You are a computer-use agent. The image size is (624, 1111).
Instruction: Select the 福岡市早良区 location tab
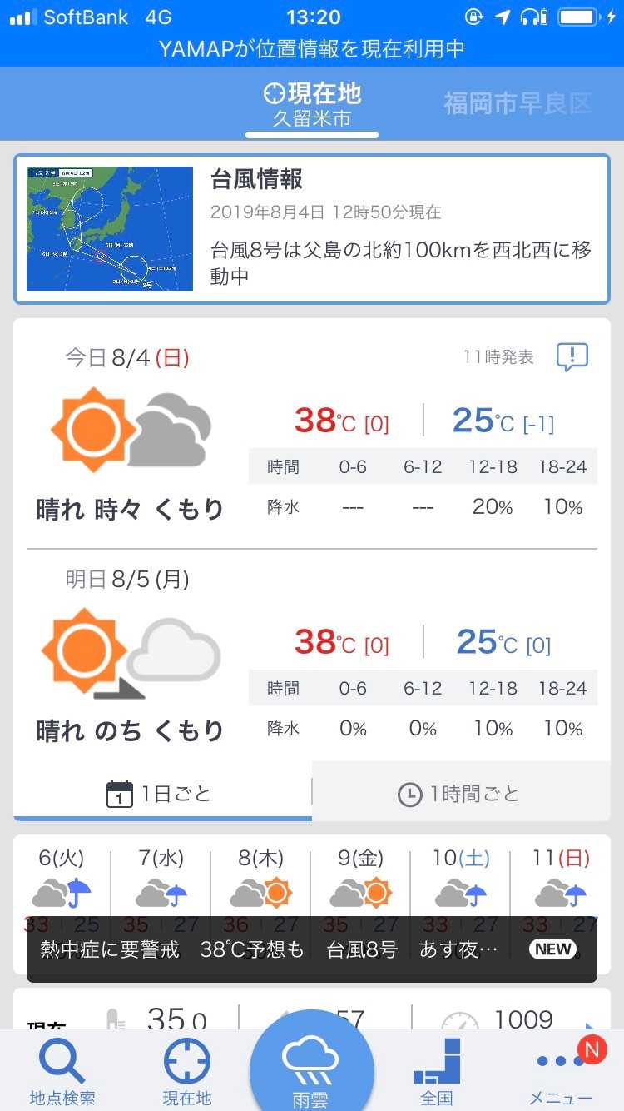coord(518,104)
